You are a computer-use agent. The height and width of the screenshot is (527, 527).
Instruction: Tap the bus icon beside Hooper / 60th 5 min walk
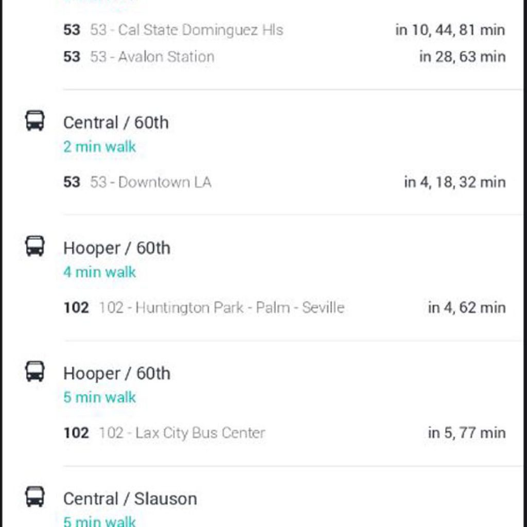pyautogui.click(x=34, y=372)
